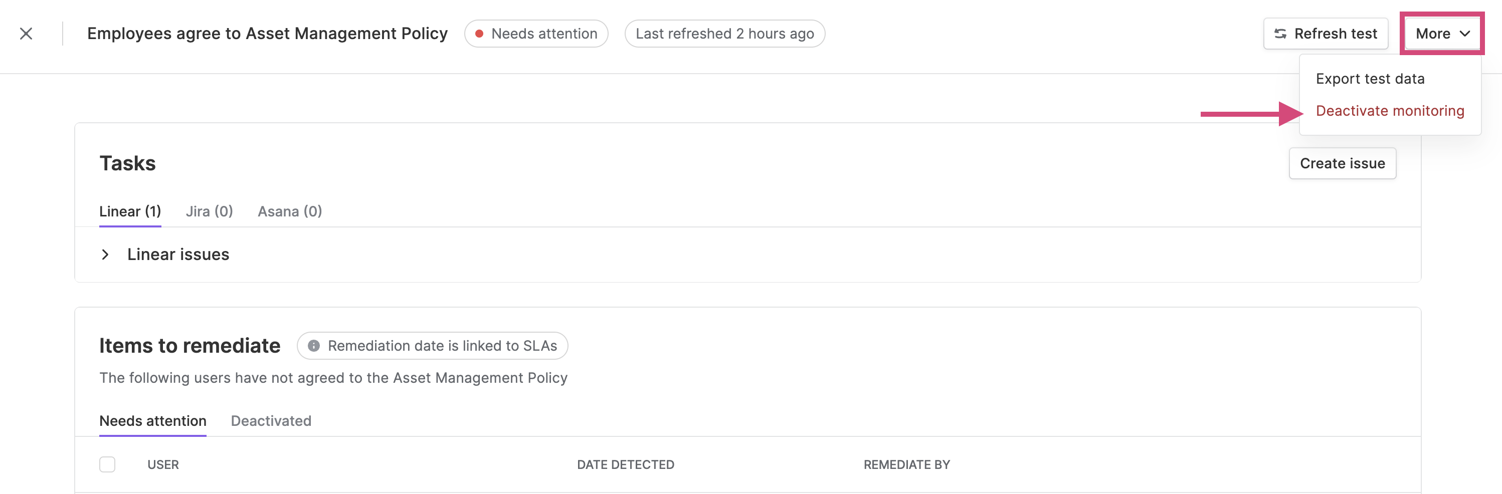Open the Linear (1) tab
Image resolution: width=1502 pixels, height=494 pixels.
pos(130,211)
